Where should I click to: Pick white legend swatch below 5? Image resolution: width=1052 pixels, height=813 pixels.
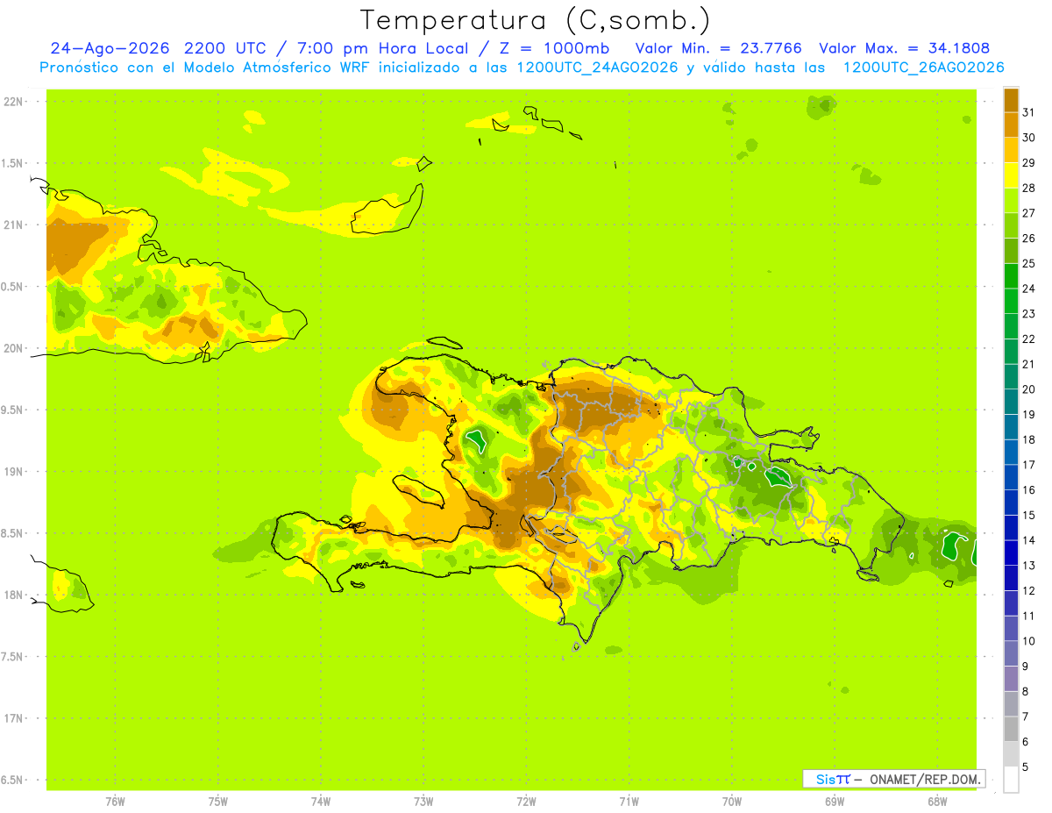1011,780
